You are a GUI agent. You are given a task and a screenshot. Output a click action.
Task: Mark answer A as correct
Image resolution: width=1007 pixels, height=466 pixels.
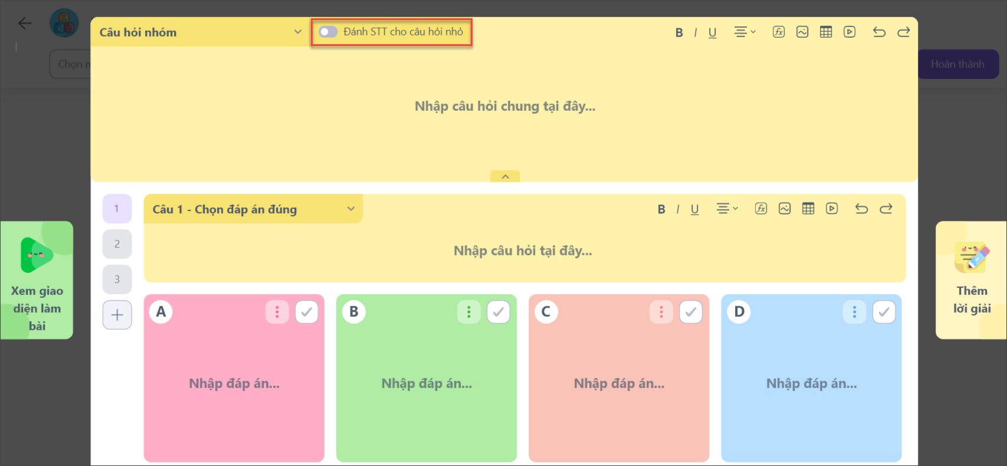point(307,312)
